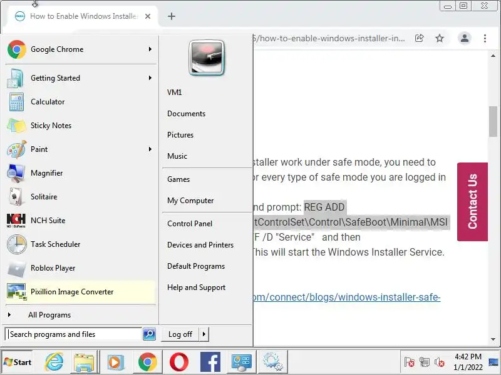Open NCH Suite application
This screenshot has width=501, height=375.
click(x=80, y=221)
